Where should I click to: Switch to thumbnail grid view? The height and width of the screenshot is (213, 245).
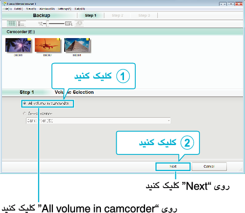click(x=12, y=24)
